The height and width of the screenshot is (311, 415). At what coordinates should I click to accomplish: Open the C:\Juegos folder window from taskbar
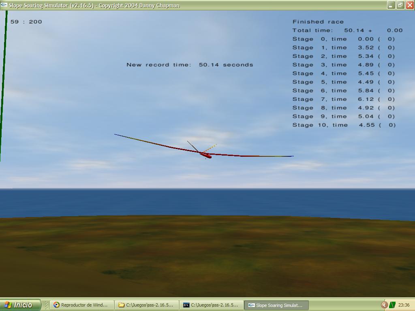click(147, 305)
